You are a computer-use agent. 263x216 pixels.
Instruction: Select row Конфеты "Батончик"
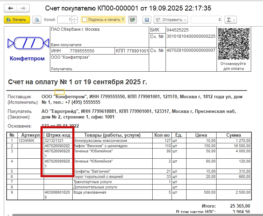[129, 171]
